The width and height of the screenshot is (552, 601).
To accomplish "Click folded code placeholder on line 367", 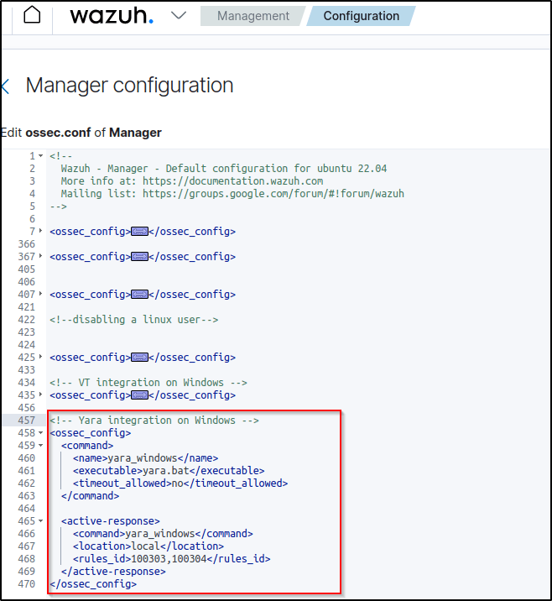I will click(140, 257).
